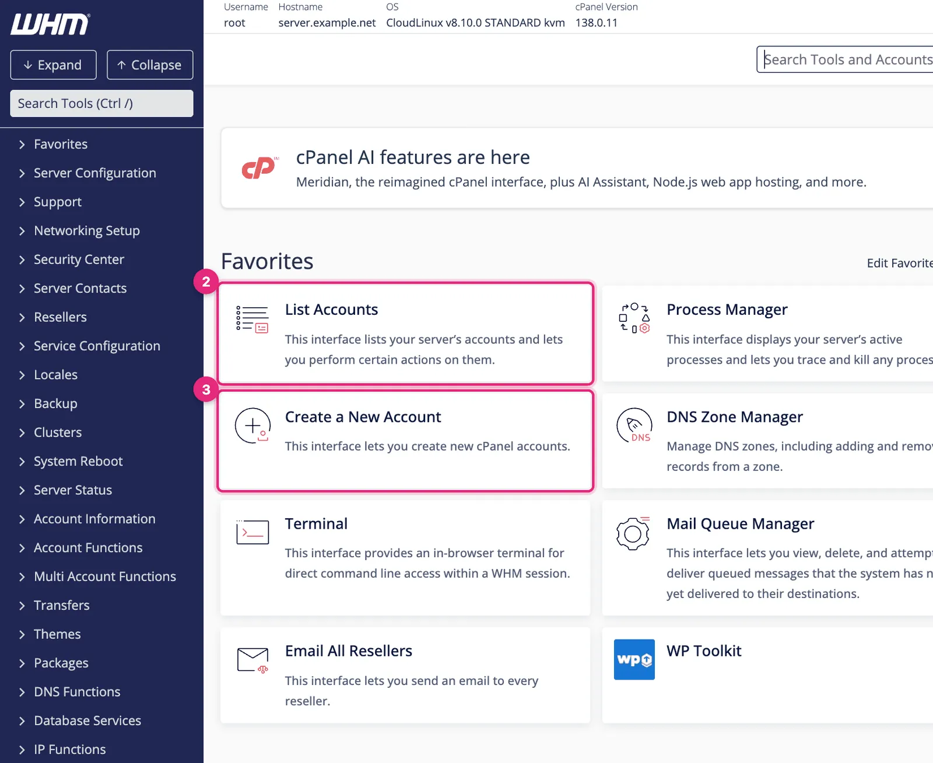Click the cPanel logo in AI banner

(x=259, y=168)
